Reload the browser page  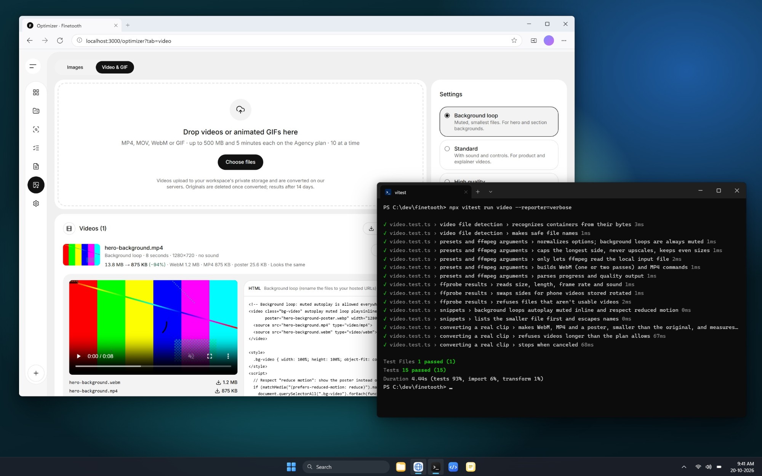pyautogui.click(x=60, y=40)
